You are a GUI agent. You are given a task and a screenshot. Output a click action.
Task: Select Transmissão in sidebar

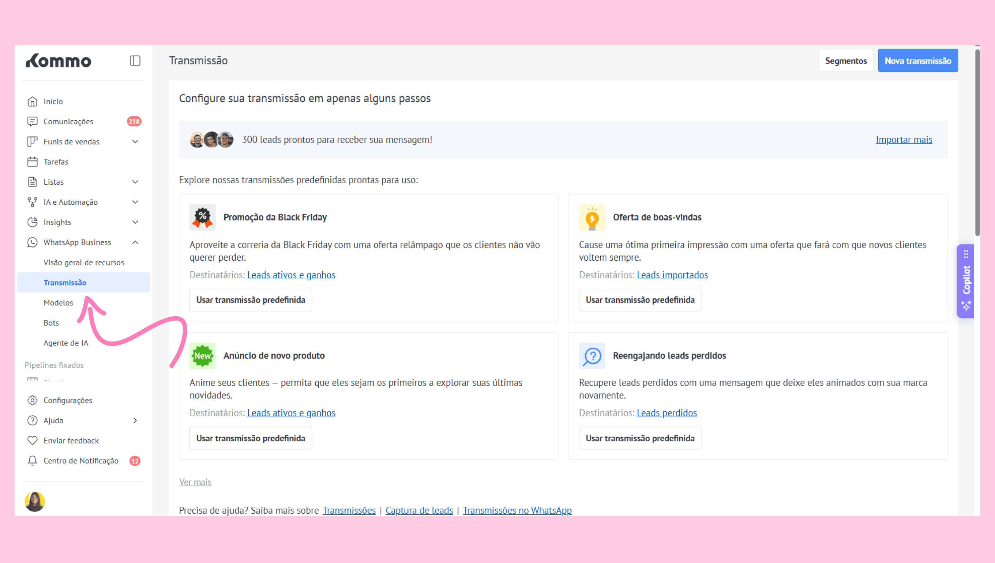(83, 282)
